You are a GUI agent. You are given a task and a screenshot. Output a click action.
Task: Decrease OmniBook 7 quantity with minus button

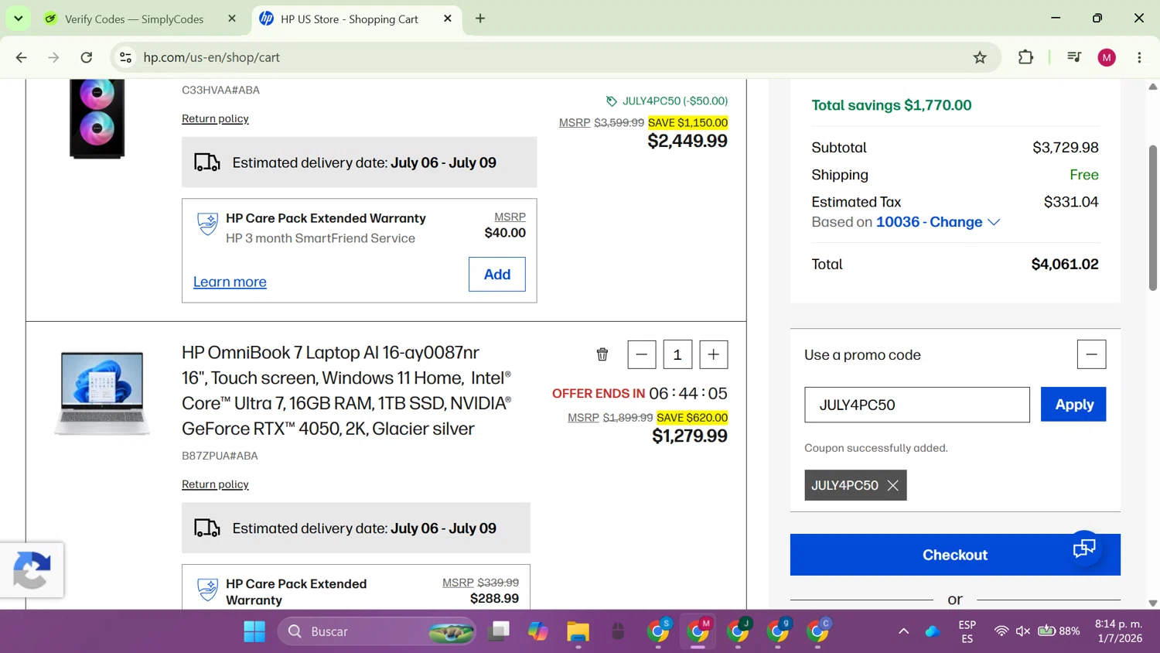(x=642, y=355)
